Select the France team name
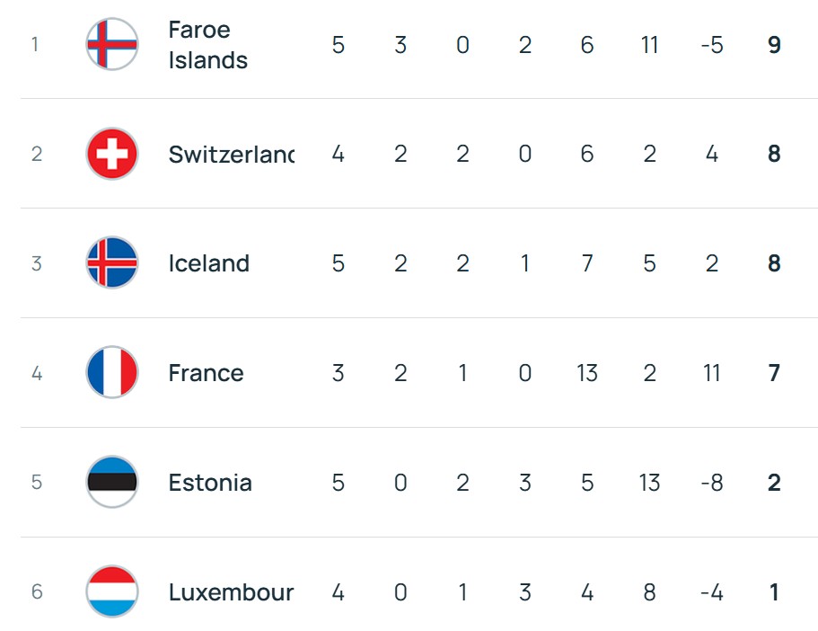The width and height of the screenshot is (818, 631). click(206, 373)
